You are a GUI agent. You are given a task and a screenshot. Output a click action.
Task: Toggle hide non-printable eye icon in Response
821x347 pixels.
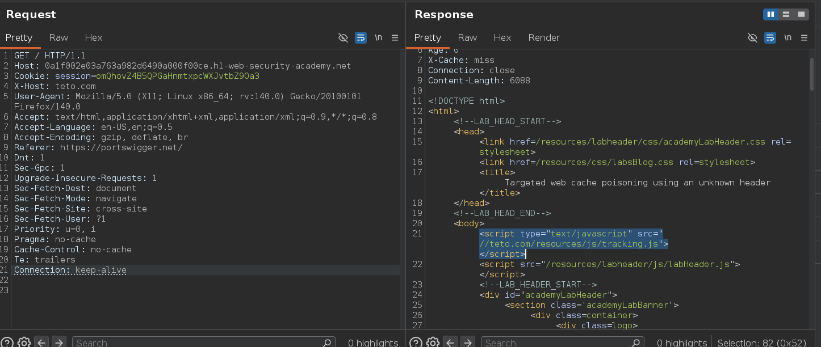tap(752, 38)
